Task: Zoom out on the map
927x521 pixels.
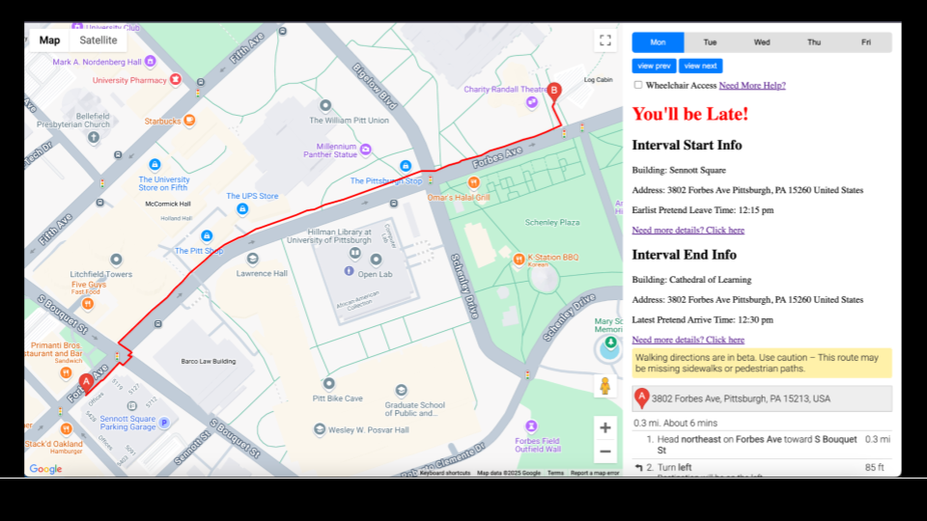Action: click(604, 452)
